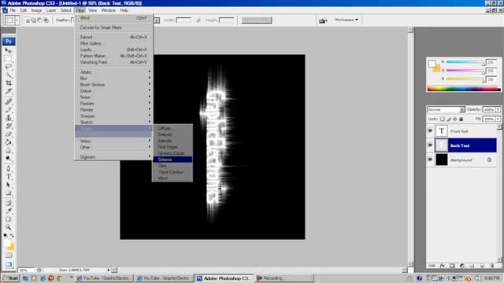504x283 pixels.
Task: Expand the Render filter submenu
Action: click(113, 110)
